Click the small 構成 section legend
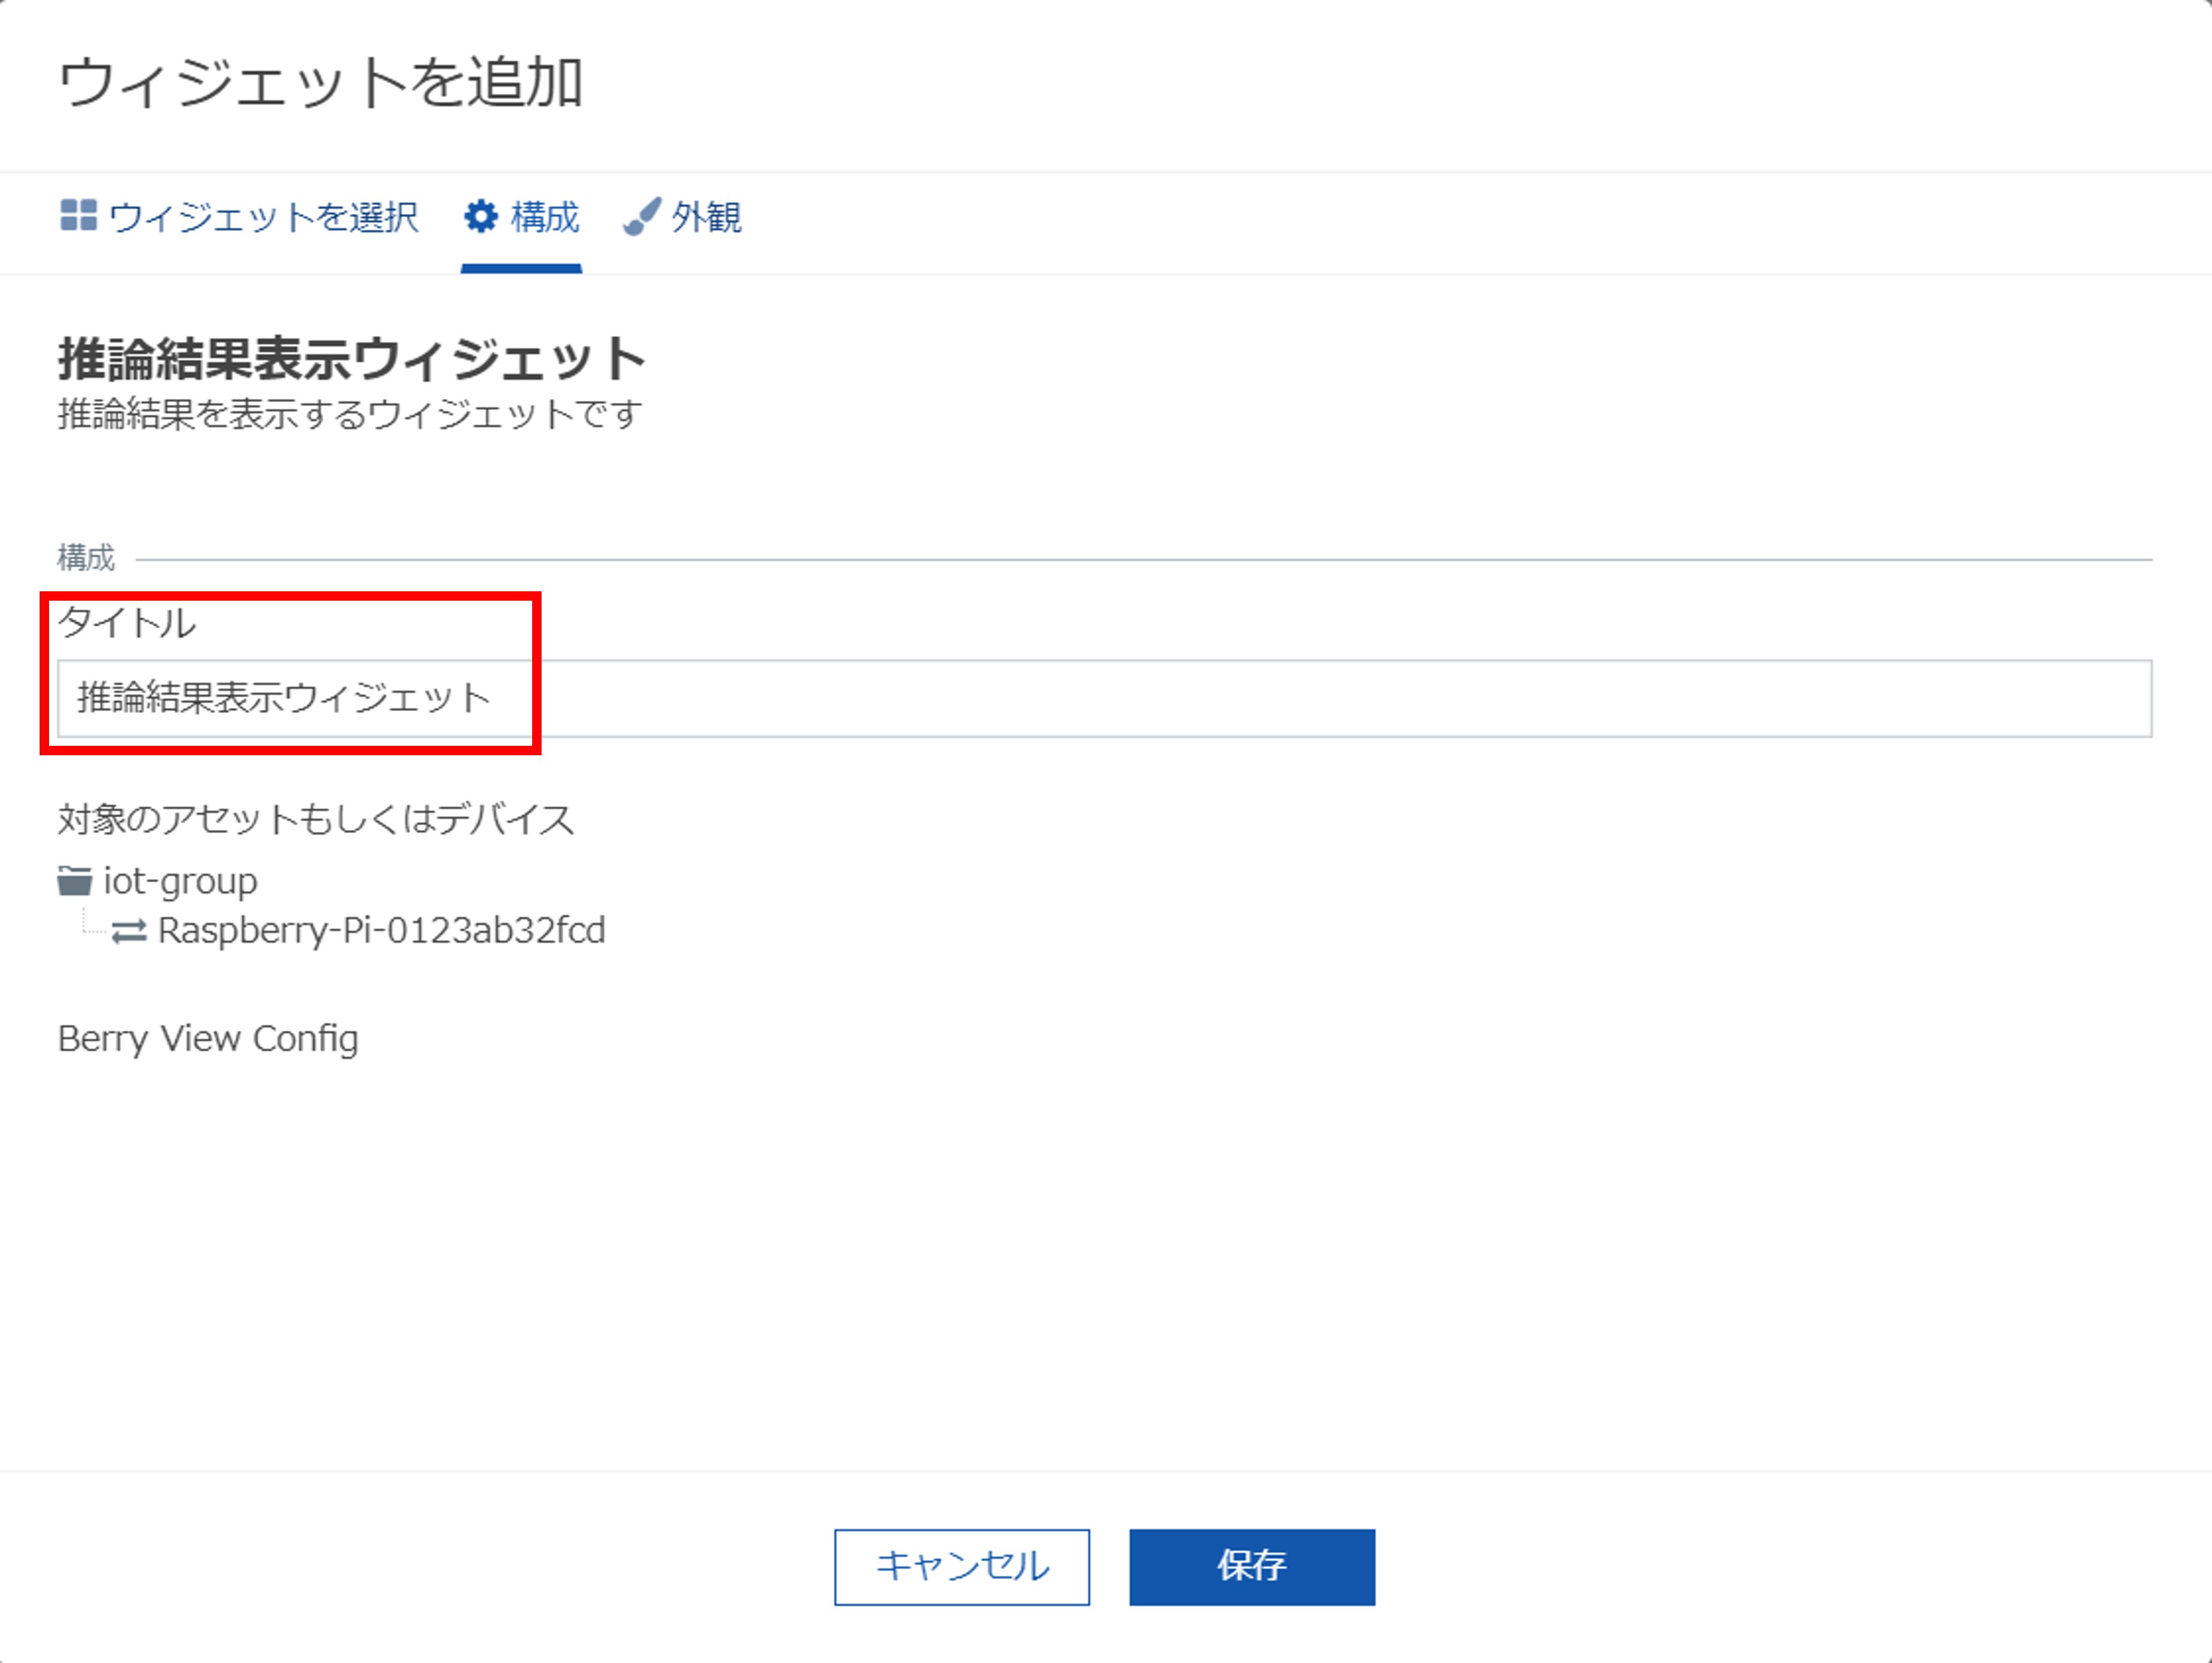This screenshot has width=2212, height=1663. click(x=86, y=558)
